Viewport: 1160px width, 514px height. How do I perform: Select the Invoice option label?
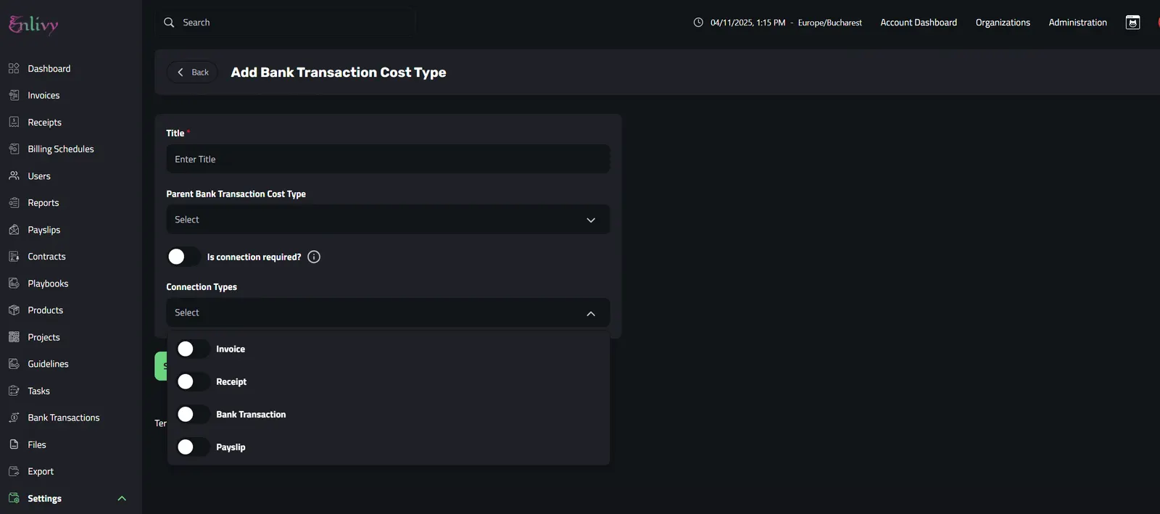pyautogui.click(x=231, y=349)
